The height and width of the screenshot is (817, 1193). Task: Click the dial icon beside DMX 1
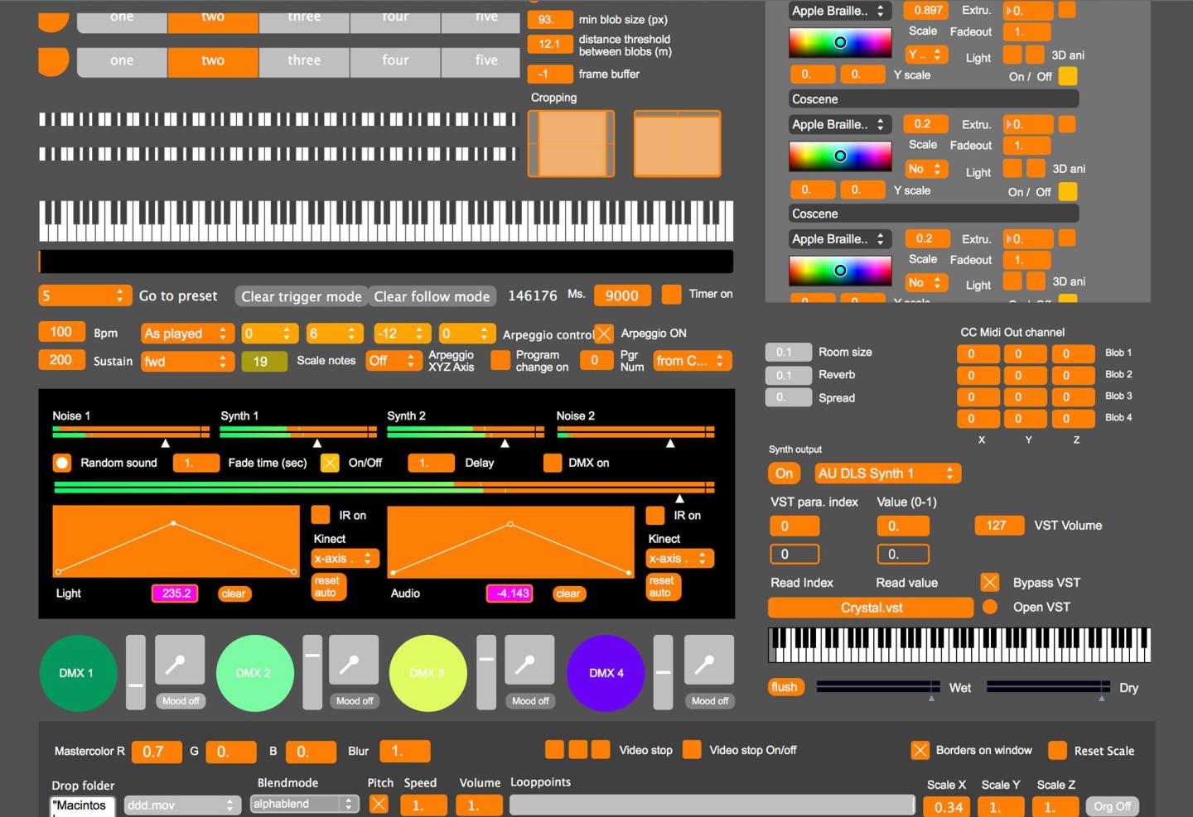[179, 661]
